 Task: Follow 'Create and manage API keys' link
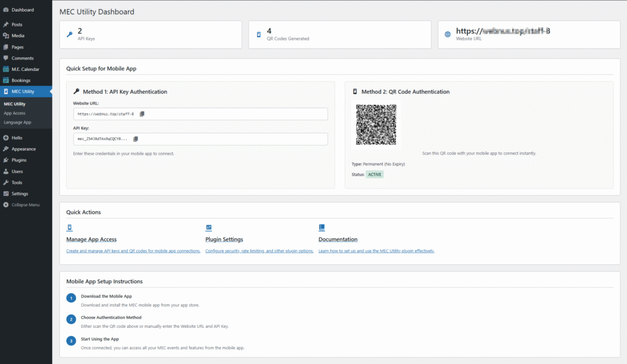[133, 251]
